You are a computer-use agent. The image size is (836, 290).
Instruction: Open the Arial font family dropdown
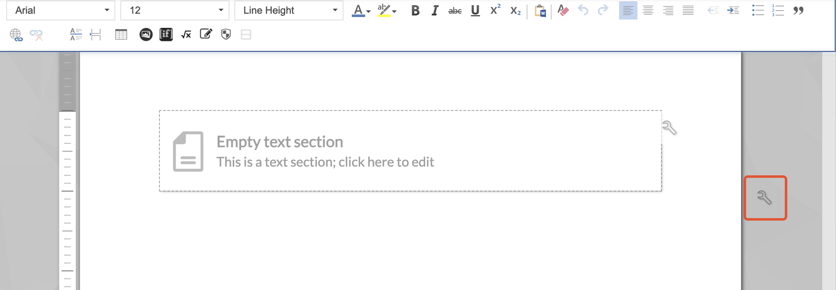click(61, 10)
